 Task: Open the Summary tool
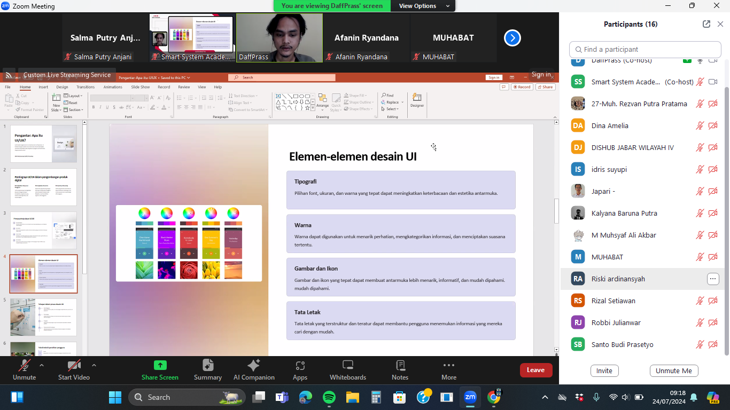(x=208, y=370)
